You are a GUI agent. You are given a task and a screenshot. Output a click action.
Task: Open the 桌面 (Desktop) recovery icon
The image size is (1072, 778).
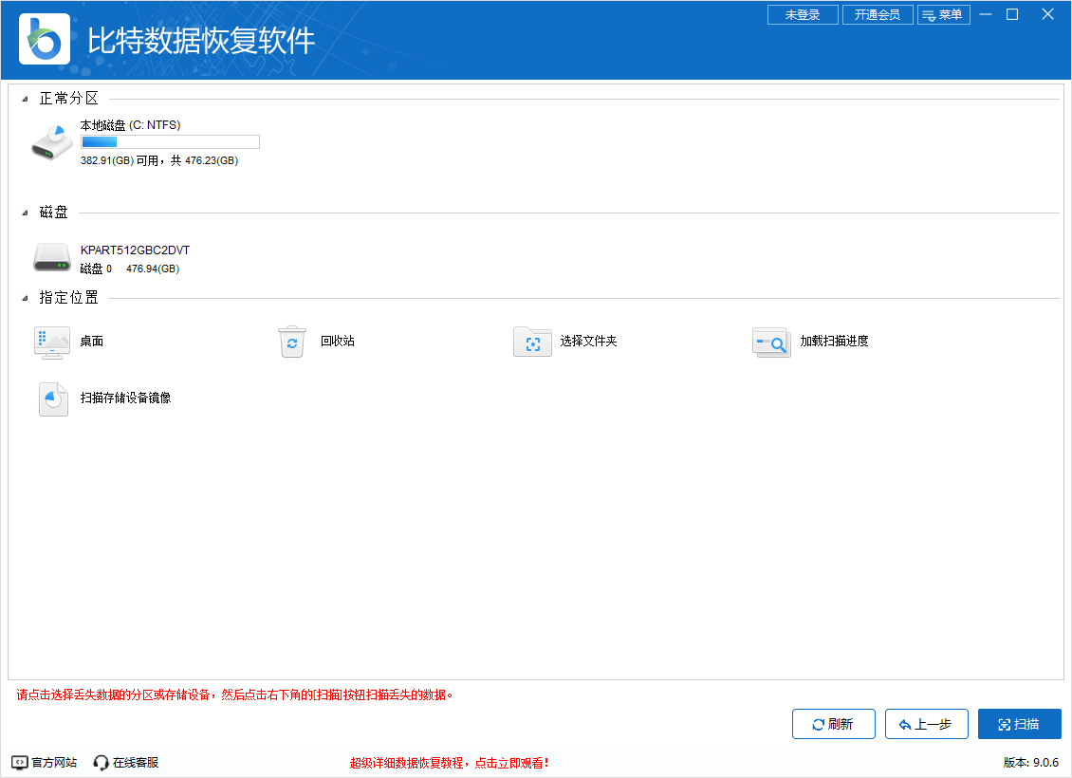tap(52, 343)
